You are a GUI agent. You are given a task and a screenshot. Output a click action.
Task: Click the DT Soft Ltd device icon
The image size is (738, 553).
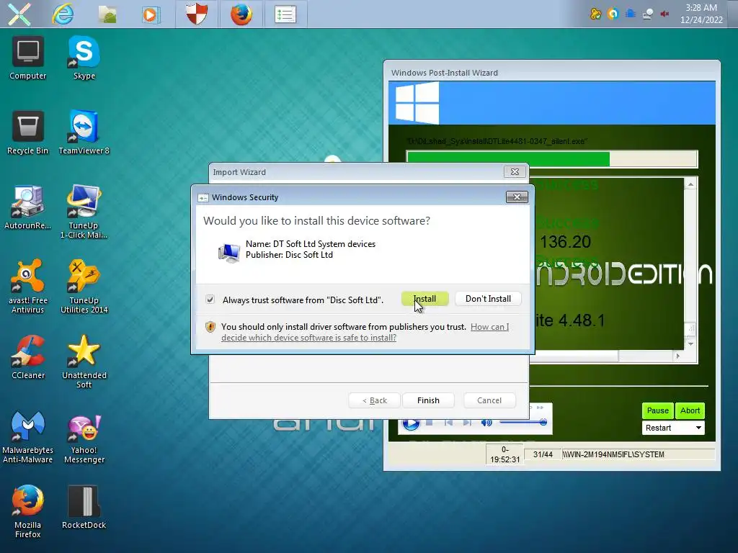click(228, 253)
